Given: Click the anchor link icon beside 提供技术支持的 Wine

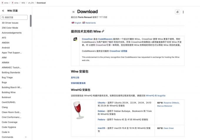Looking at the screenshot, I should click(x=103, y=31).
